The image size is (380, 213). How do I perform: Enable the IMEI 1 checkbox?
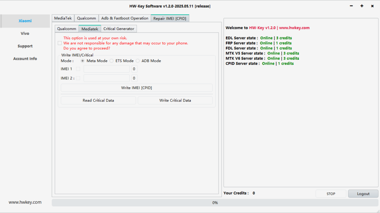(78, 69)
